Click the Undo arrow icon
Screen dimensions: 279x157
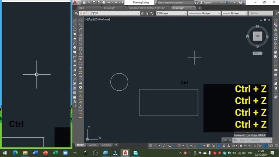(x=109, y=3)
